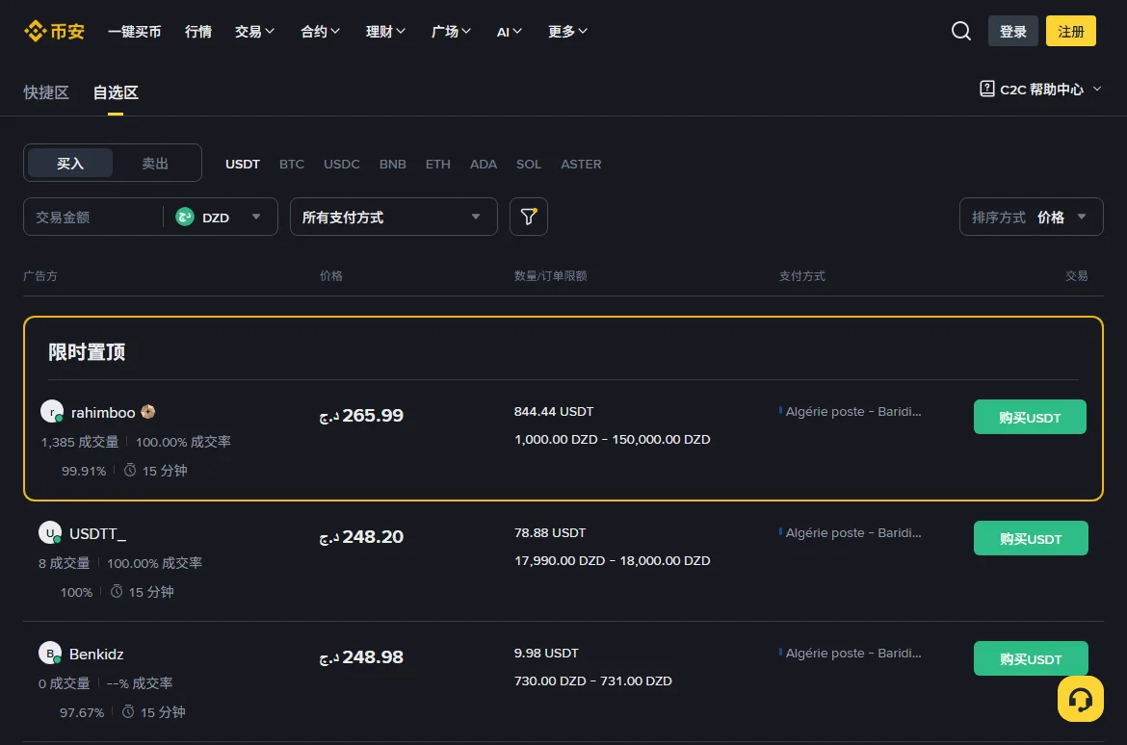Click rahimboo's avatar

coord(52,411)
